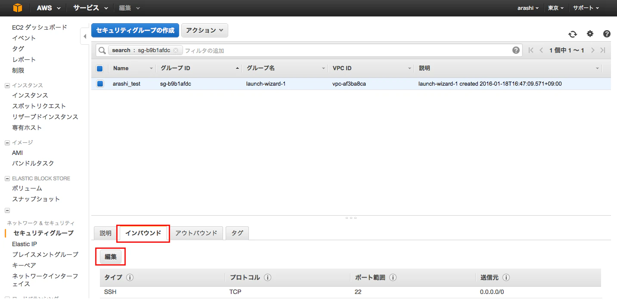Image resolution: width=617 pixels, height=300 pixels.
Task: Switch to the アウトバウンド tab
Action: click(x=196, y=233)
